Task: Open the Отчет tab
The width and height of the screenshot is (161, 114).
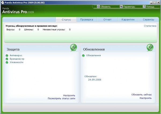Action: (107, 20)
